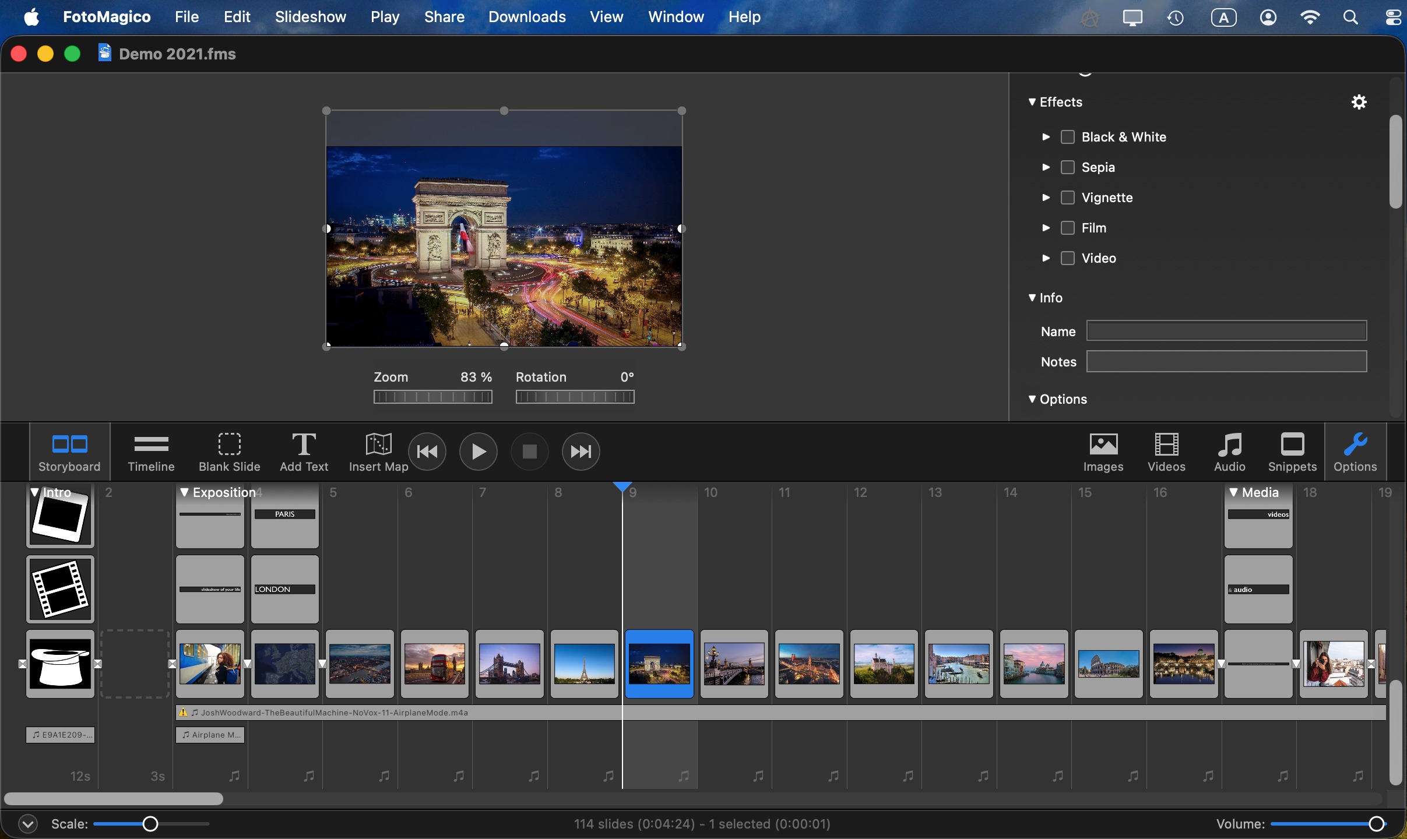Viewport: 1407px width, 839px height.
Task: Skip back to previous slide
Action: click(x=427, y=452)
